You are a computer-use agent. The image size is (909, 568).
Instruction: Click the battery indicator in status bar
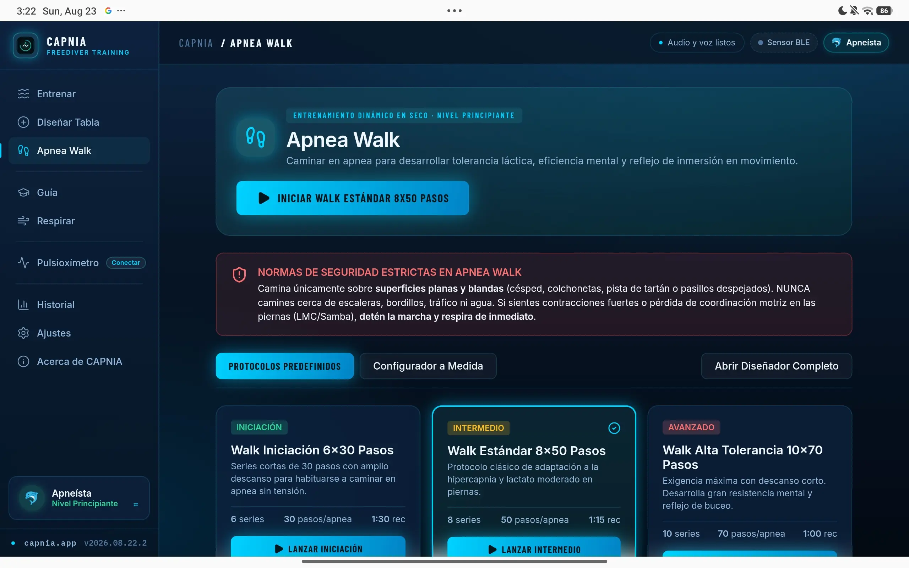[x=884, y=11]
